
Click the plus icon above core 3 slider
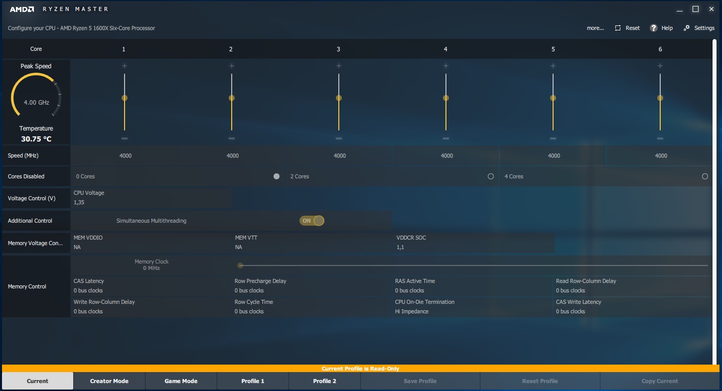(x=339, y=66)
